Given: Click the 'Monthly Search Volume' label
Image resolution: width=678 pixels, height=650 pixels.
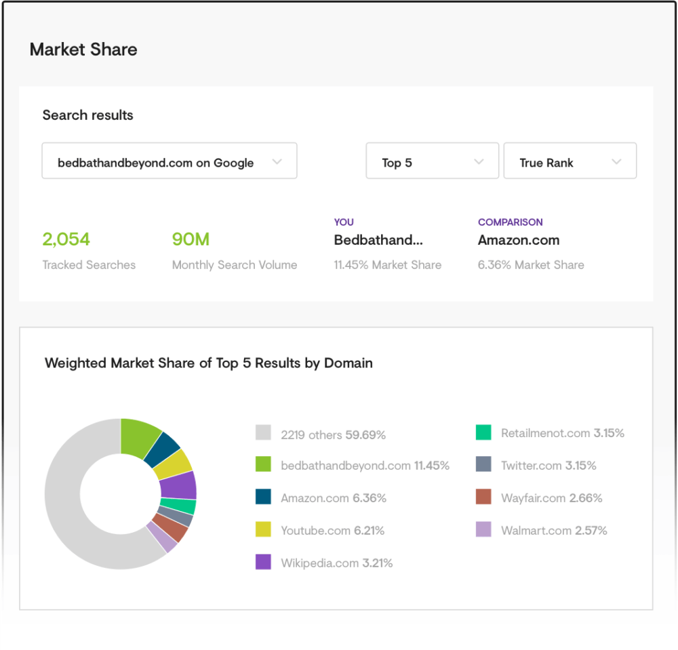Looking at the screenshot, I should (235, 265).
